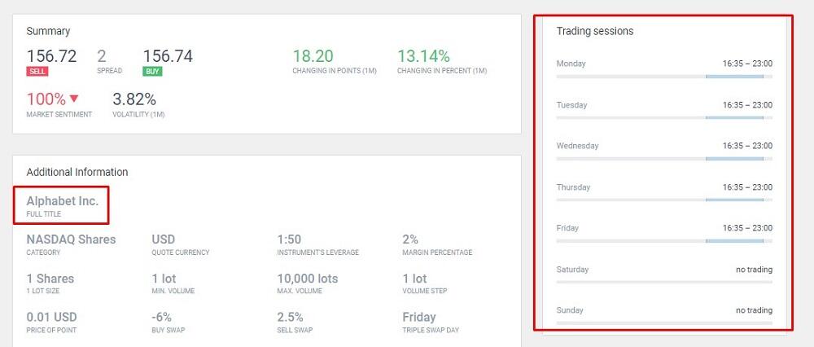
Task: Click Tuesday's trading session timeline bar
Action: tap(663, 118)
